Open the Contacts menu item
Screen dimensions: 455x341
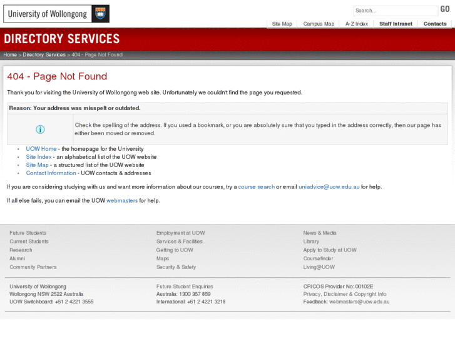pyautogui.click(x=435, y=24)
